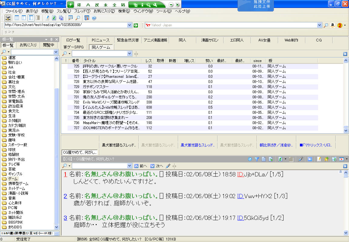
Task: Switch to the PCニュース board tab
Action: point(101,40)
